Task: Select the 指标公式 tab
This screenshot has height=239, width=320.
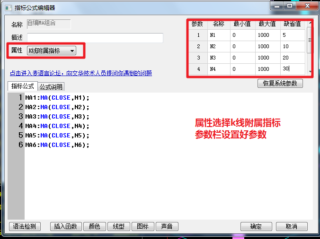Action: point(22,86)
